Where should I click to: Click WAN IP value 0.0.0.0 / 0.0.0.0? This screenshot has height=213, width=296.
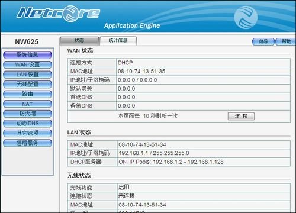tap(137, 80)
